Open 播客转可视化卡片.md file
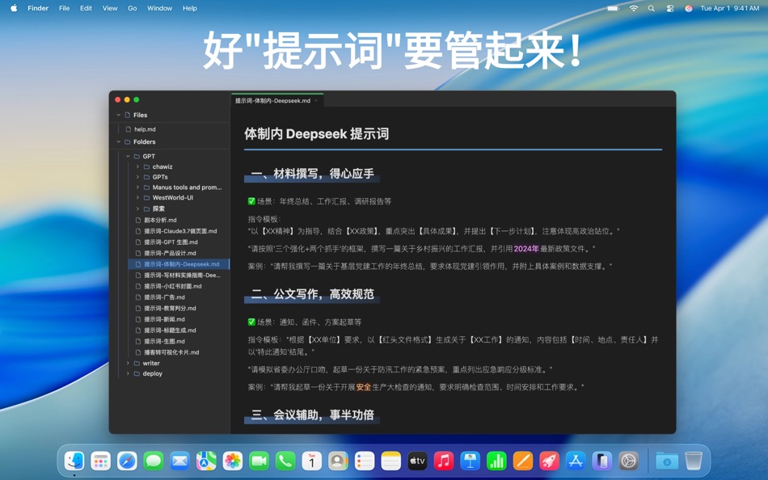Screen dimensions: 768x480 coord(171,352)
